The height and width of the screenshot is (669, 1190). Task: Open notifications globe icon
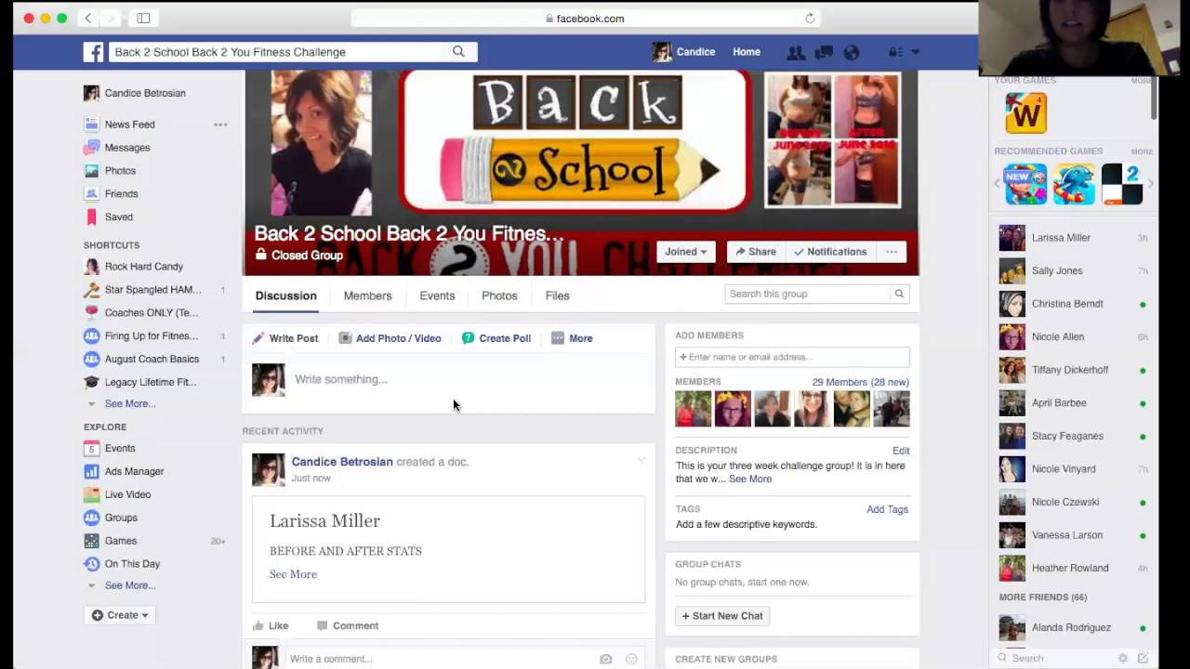point(852,52)
